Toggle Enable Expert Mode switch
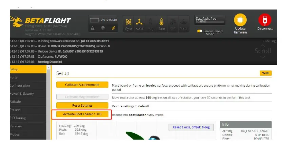The image size is (298, 143). tap(200, 31)
